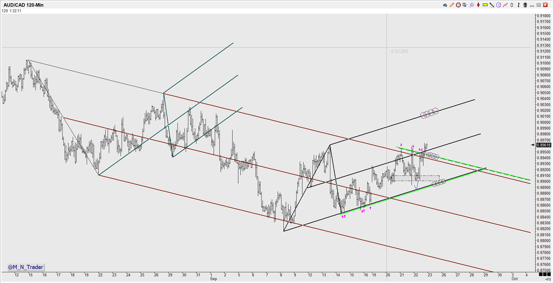Select the blue circle cycle tool
This screenshot has width=553, height=283.
(499, 5)
